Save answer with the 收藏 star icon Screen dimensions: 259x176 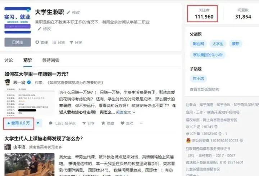point(103,123)
